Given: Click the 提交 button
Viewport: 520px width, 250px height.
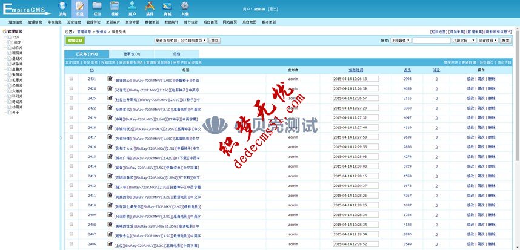Looking at the screenshot, I should 215,40.
